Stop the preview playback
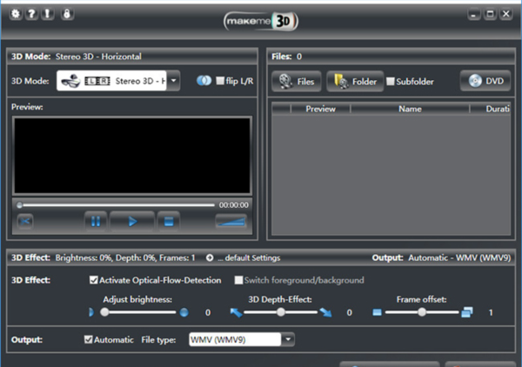 (169, 221)
